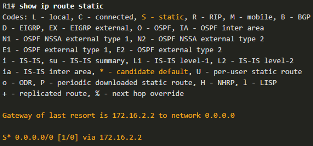This screenshot has height=146, width=313.
Task: Click the highlighted '* - candidate default' text
Action: [x=144, y=72]
